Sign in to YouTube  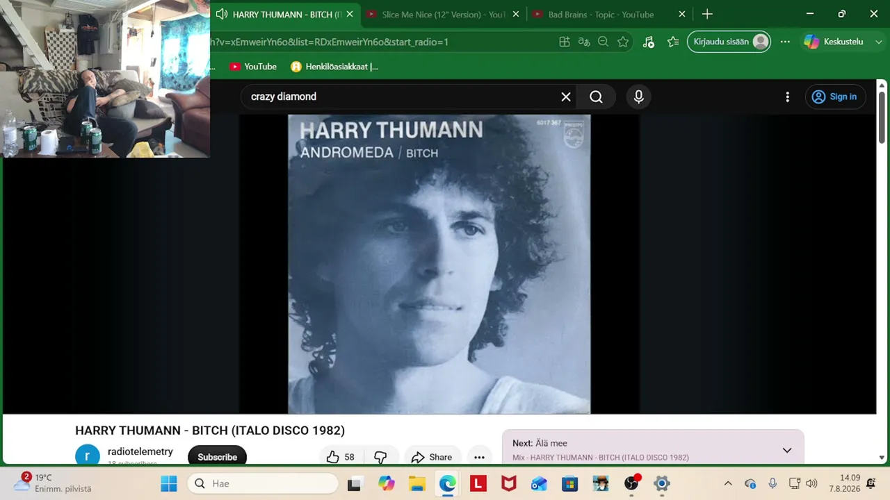point(834,97)
